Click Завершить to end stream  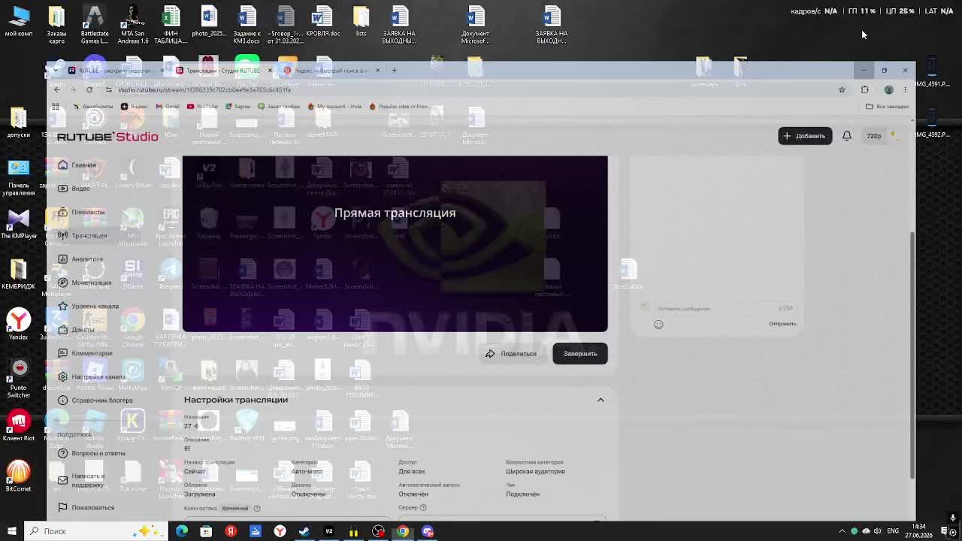tap(579, 354)
